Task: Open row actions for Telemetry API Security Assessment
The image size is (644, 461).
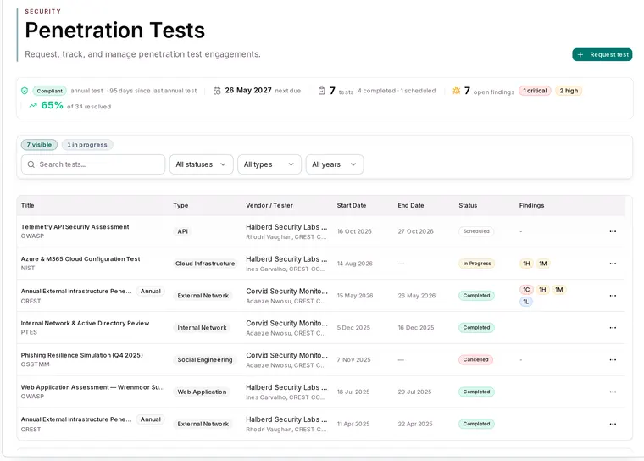Action: coord(613,231)
